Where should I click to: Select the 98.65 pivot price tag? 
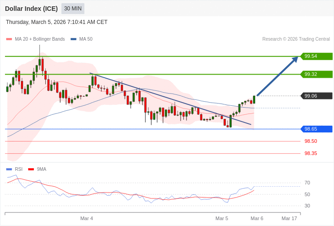[316, 129]
